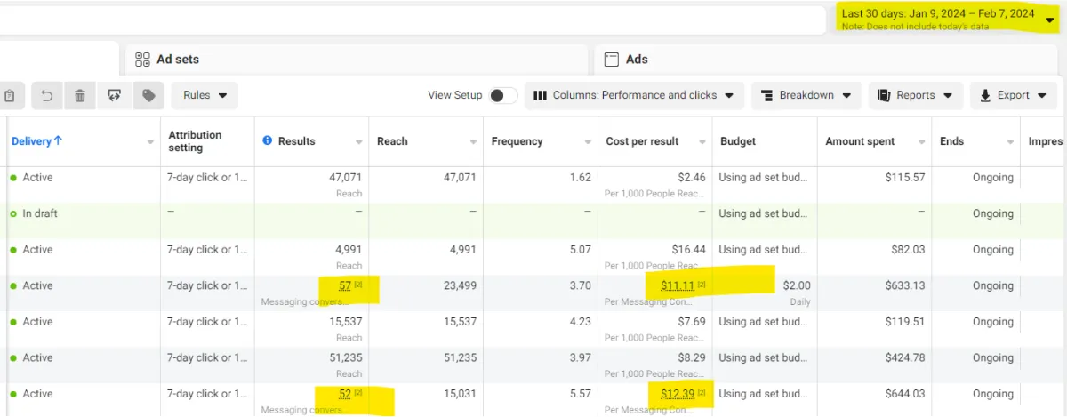Switch to the Ads tab
1067x417 pixels.
(637, 60)
